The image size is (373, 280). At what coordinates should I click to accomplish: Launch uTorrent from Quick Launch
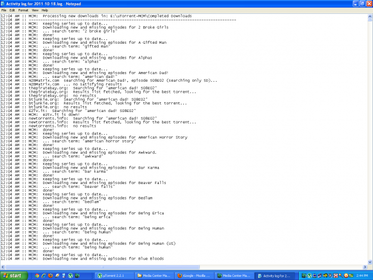70,276
